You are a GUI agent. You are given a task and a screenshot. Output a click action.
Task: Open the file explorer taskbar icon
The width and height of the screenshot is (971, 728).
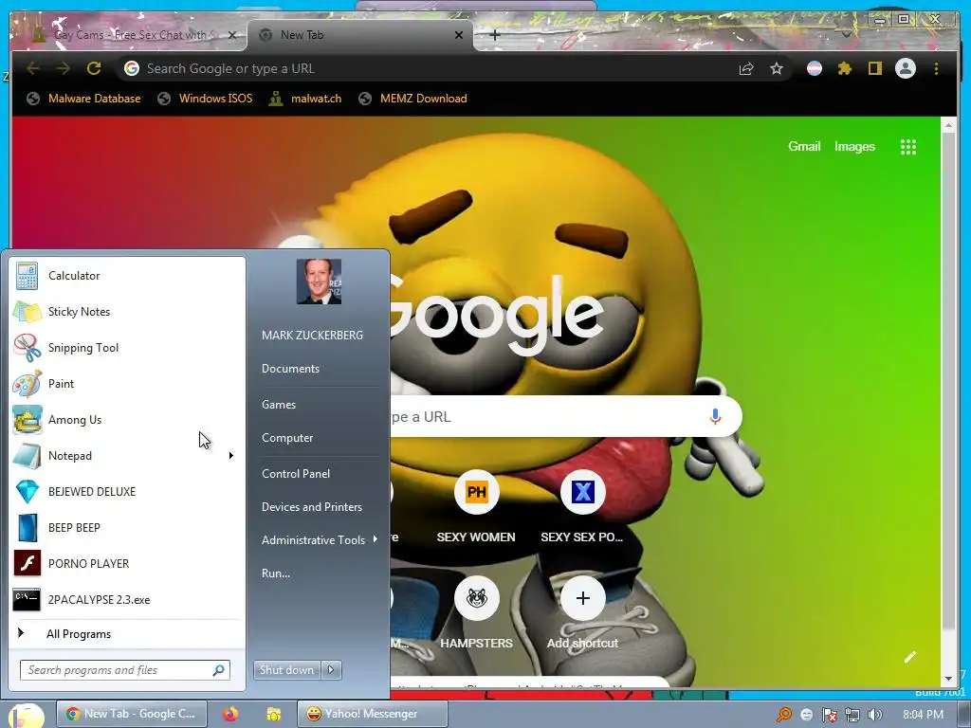pos(273,714)
